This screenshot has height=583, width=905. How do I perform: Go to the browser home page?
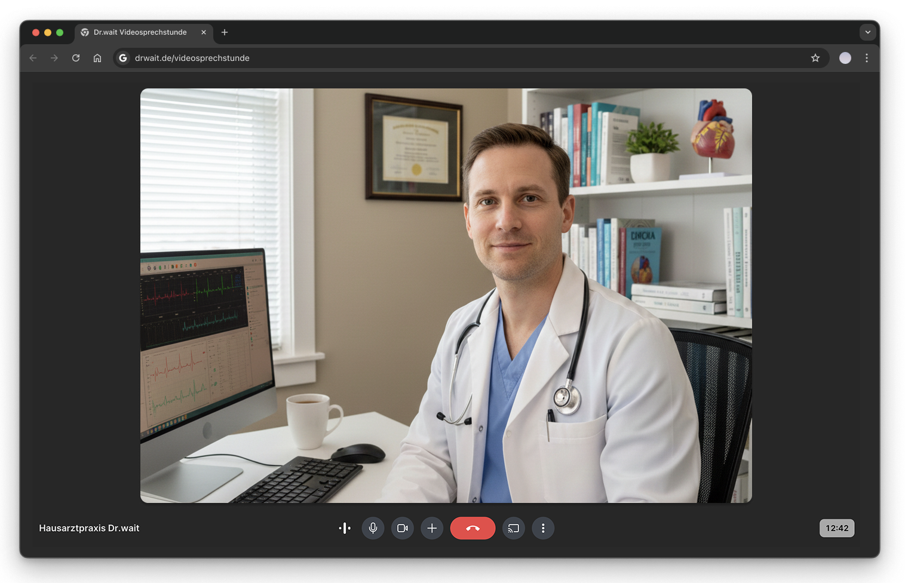point(97,58)
